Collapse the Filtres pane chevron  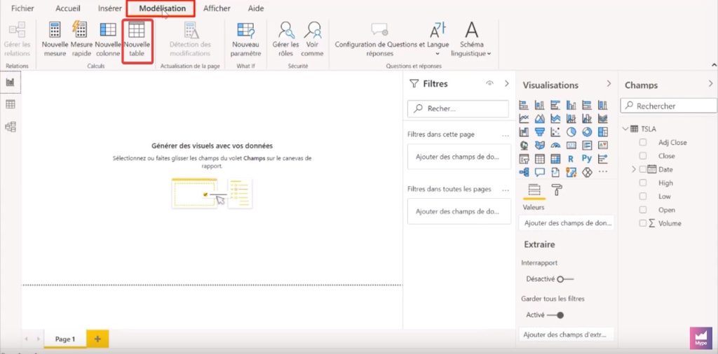(x=506, y=83)
